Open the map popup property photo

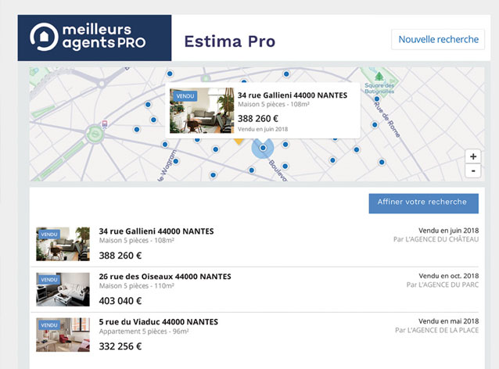click(x=201, y=111)
